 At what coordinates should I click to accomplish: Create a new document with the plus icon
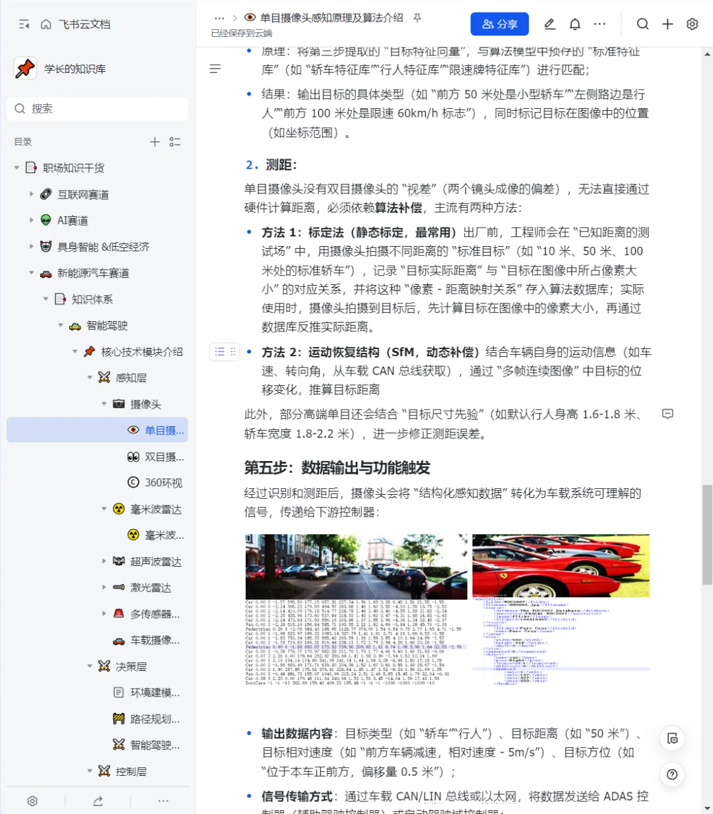667,24
